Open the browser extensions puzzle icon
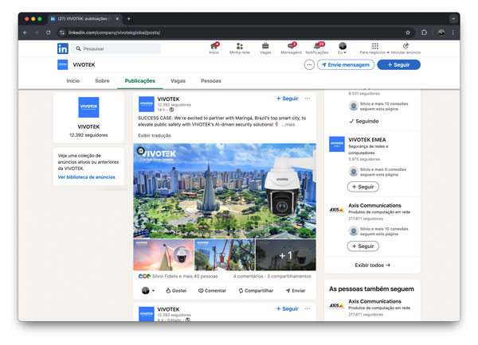This screenshot has width=478, height=345. point(424,33)
